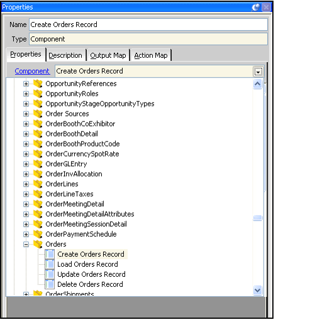This screenshot has width=332, height=327.
Task: Click the Order Sources folder icon
Action: point(38,114)
